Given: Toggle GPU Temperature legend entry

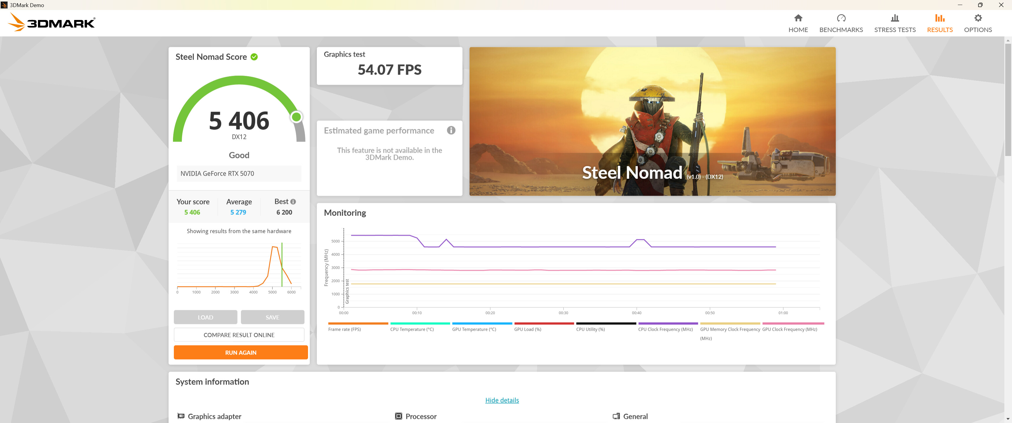Looking at the screenshot, I should pos(474,329).
